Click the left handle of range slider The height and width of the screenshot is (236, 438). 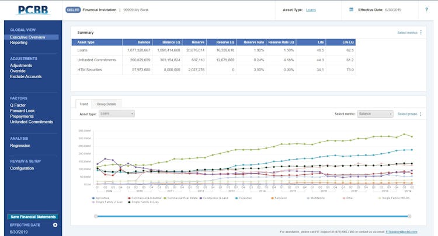tap(95, 216)
